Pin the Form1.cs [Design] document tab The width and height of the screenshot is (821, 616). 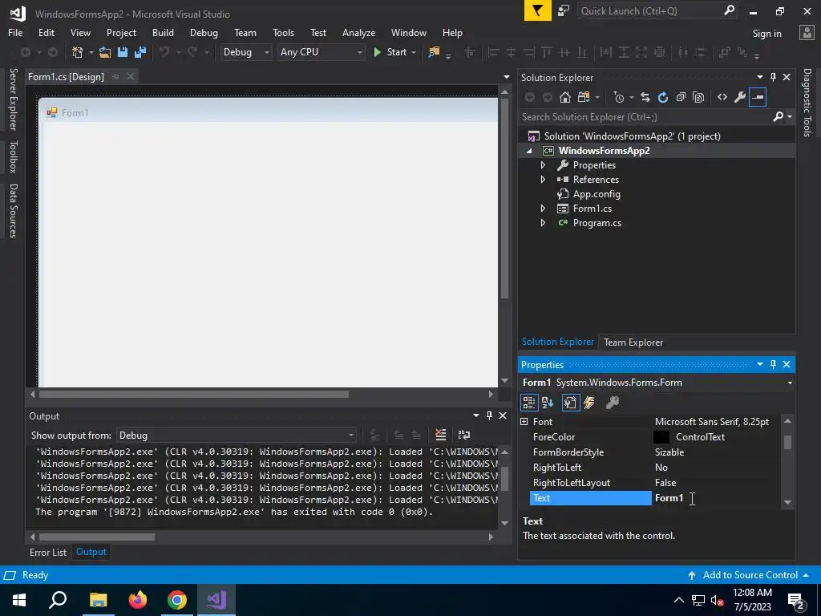coord(115,76)
